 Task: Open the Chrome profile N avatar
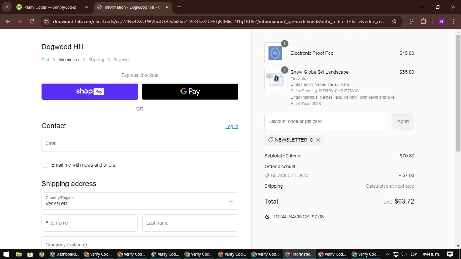(441, 22)
